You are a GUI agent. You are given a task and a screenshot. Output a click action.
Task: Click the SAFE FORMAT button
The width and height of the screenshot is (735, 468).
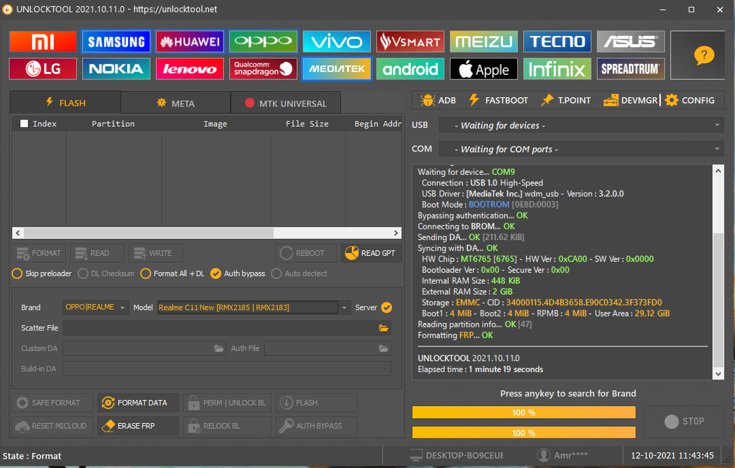52,403
